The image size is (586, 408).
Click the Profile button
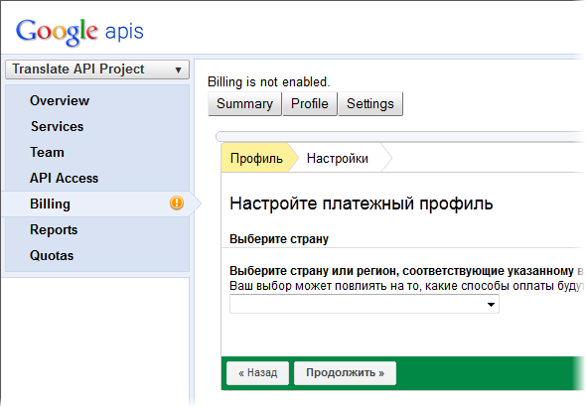(x=310, y=103)
